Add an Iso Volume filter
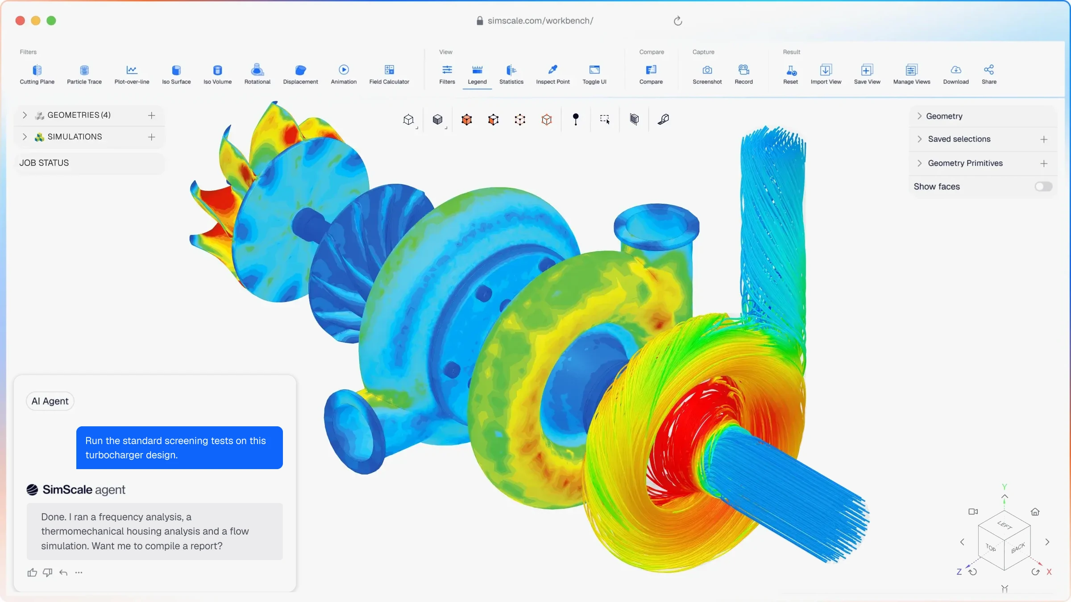Image resolution: width=1071 pixels, height=602 pixels. (217, 74)
